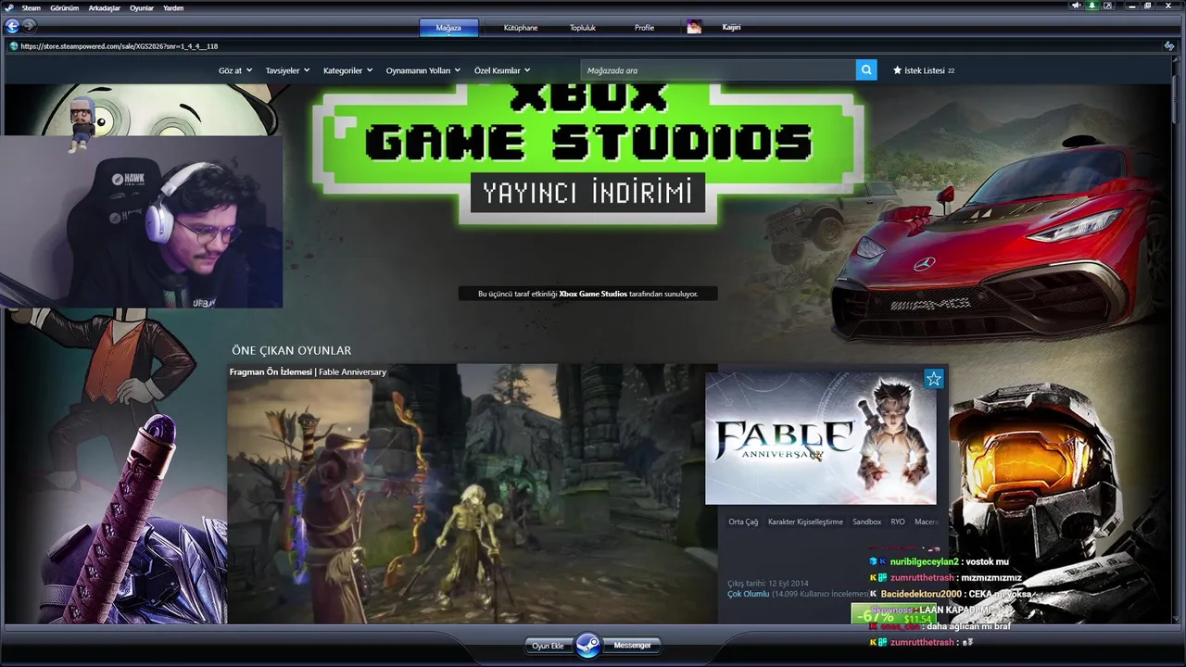Click the Fable Anniversary capsule image
1186x667 pixels.
click(820, 438)
